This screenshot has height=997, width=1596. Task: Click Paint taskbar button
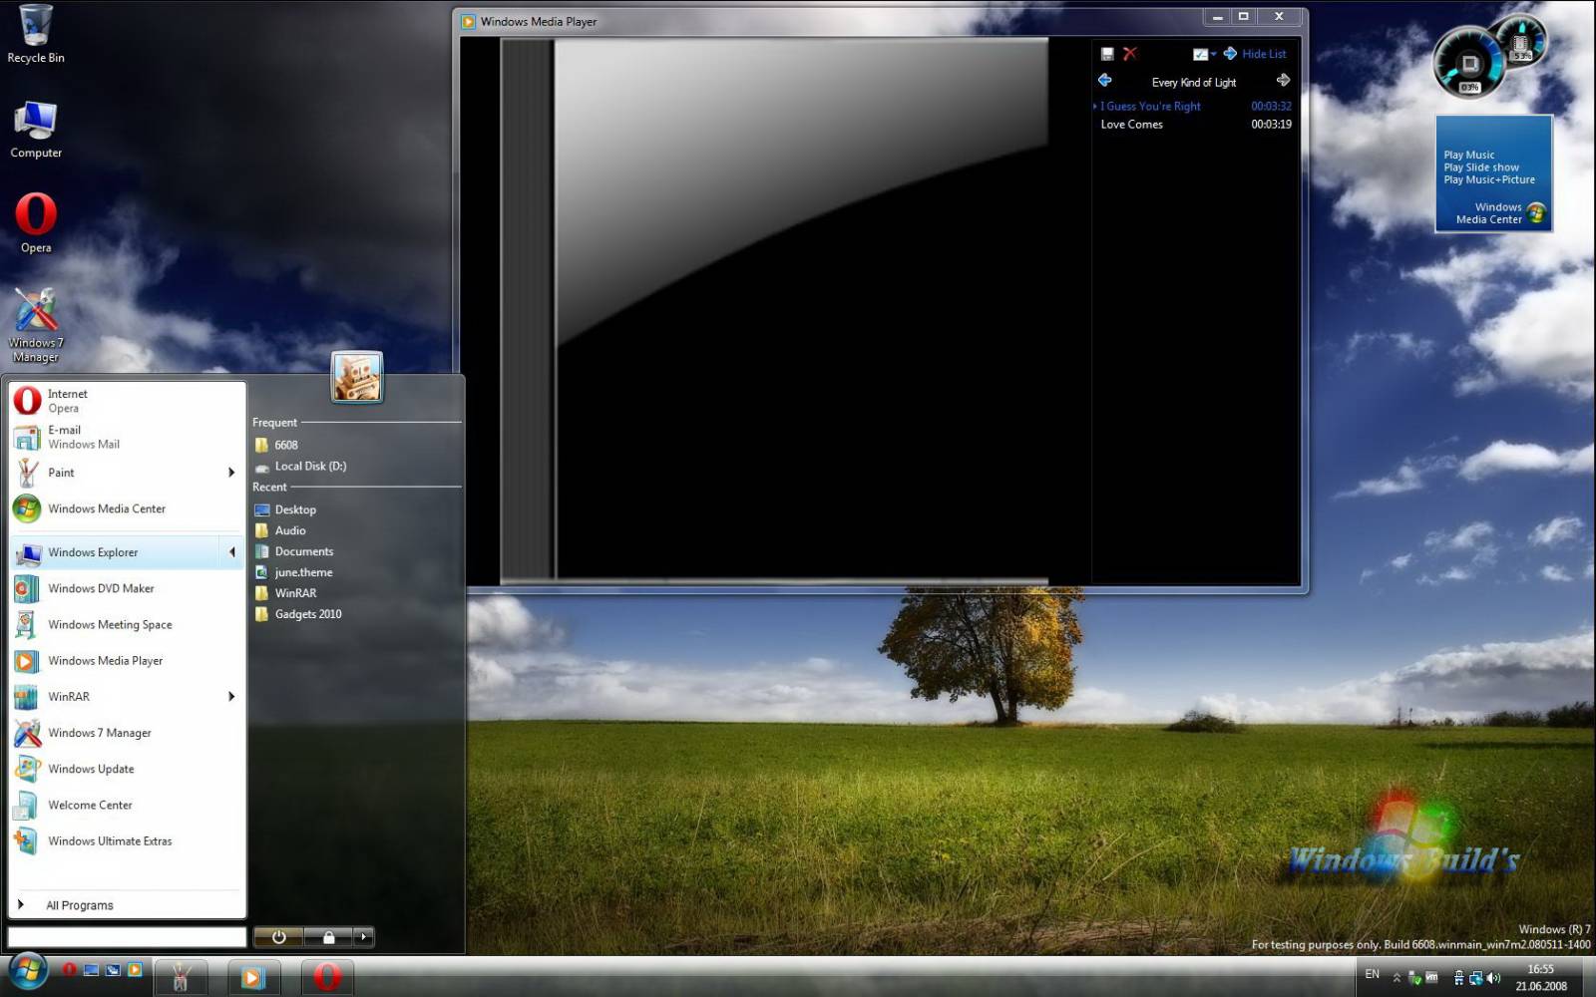(181, 978)
